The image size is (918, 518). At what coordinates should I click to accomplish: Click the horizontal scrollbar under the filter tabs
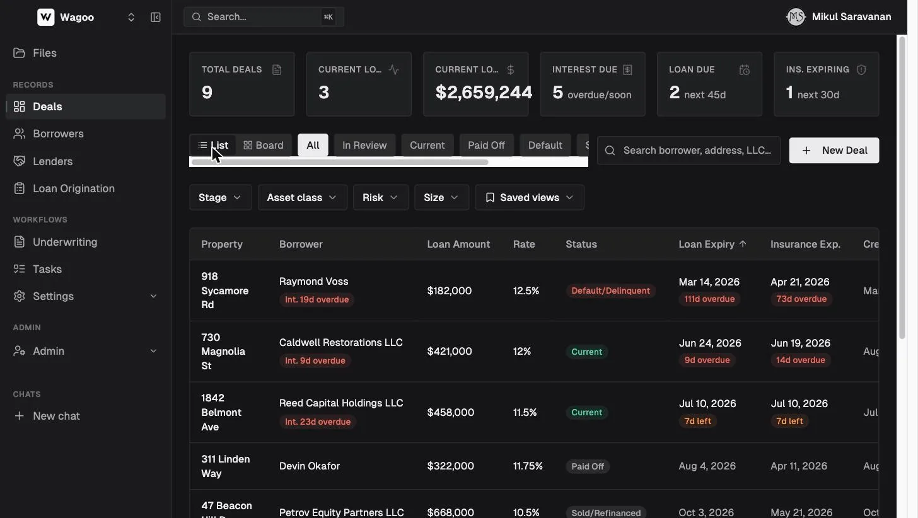coord(340,163)
